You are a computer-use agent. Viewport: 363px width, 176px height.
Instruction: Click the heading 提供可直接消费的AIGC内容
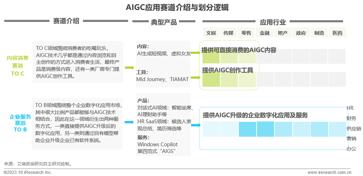[239, 50]
